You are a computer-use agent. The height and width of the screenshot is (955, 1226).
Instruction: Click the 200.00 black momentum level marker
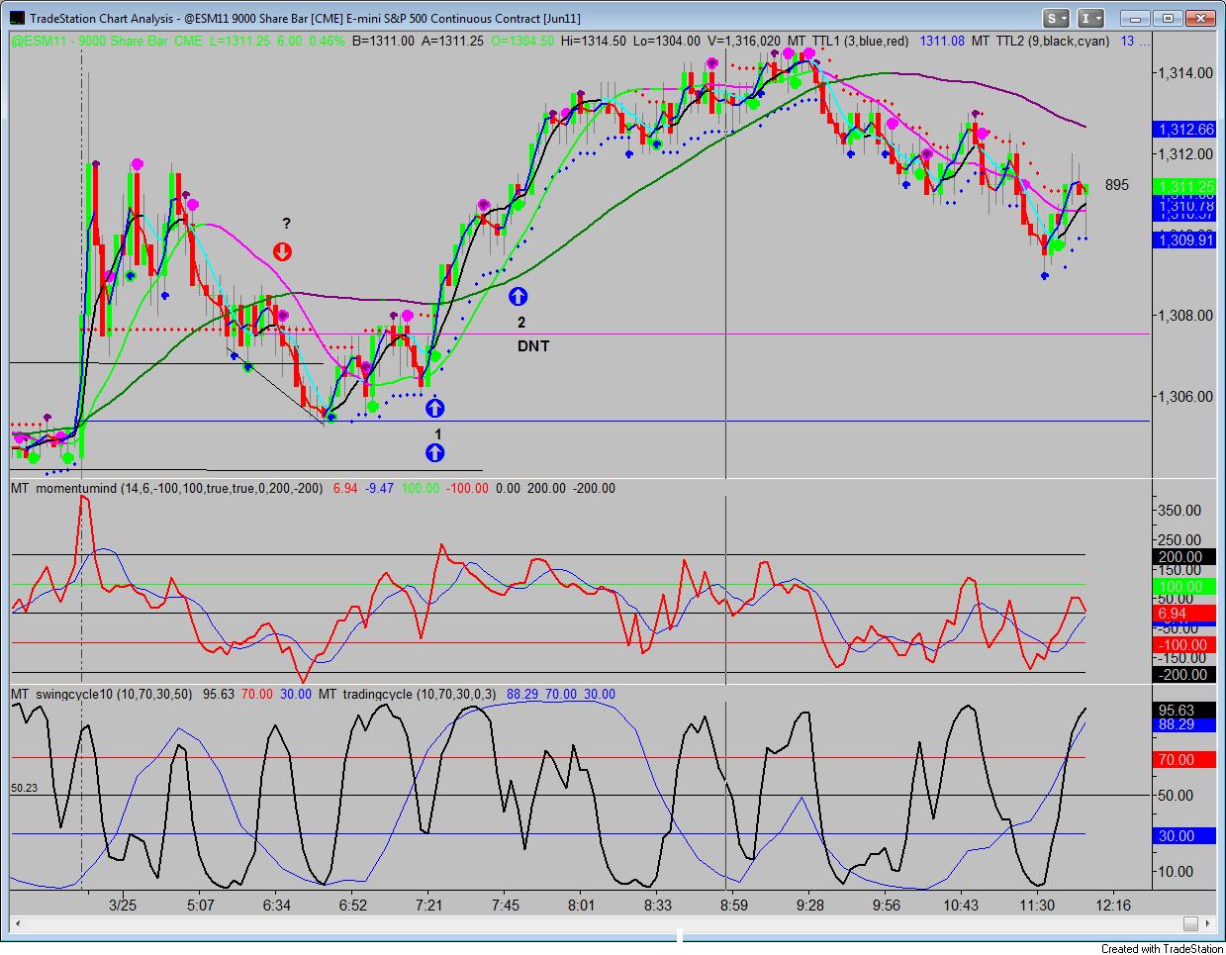coord(1184,557)
